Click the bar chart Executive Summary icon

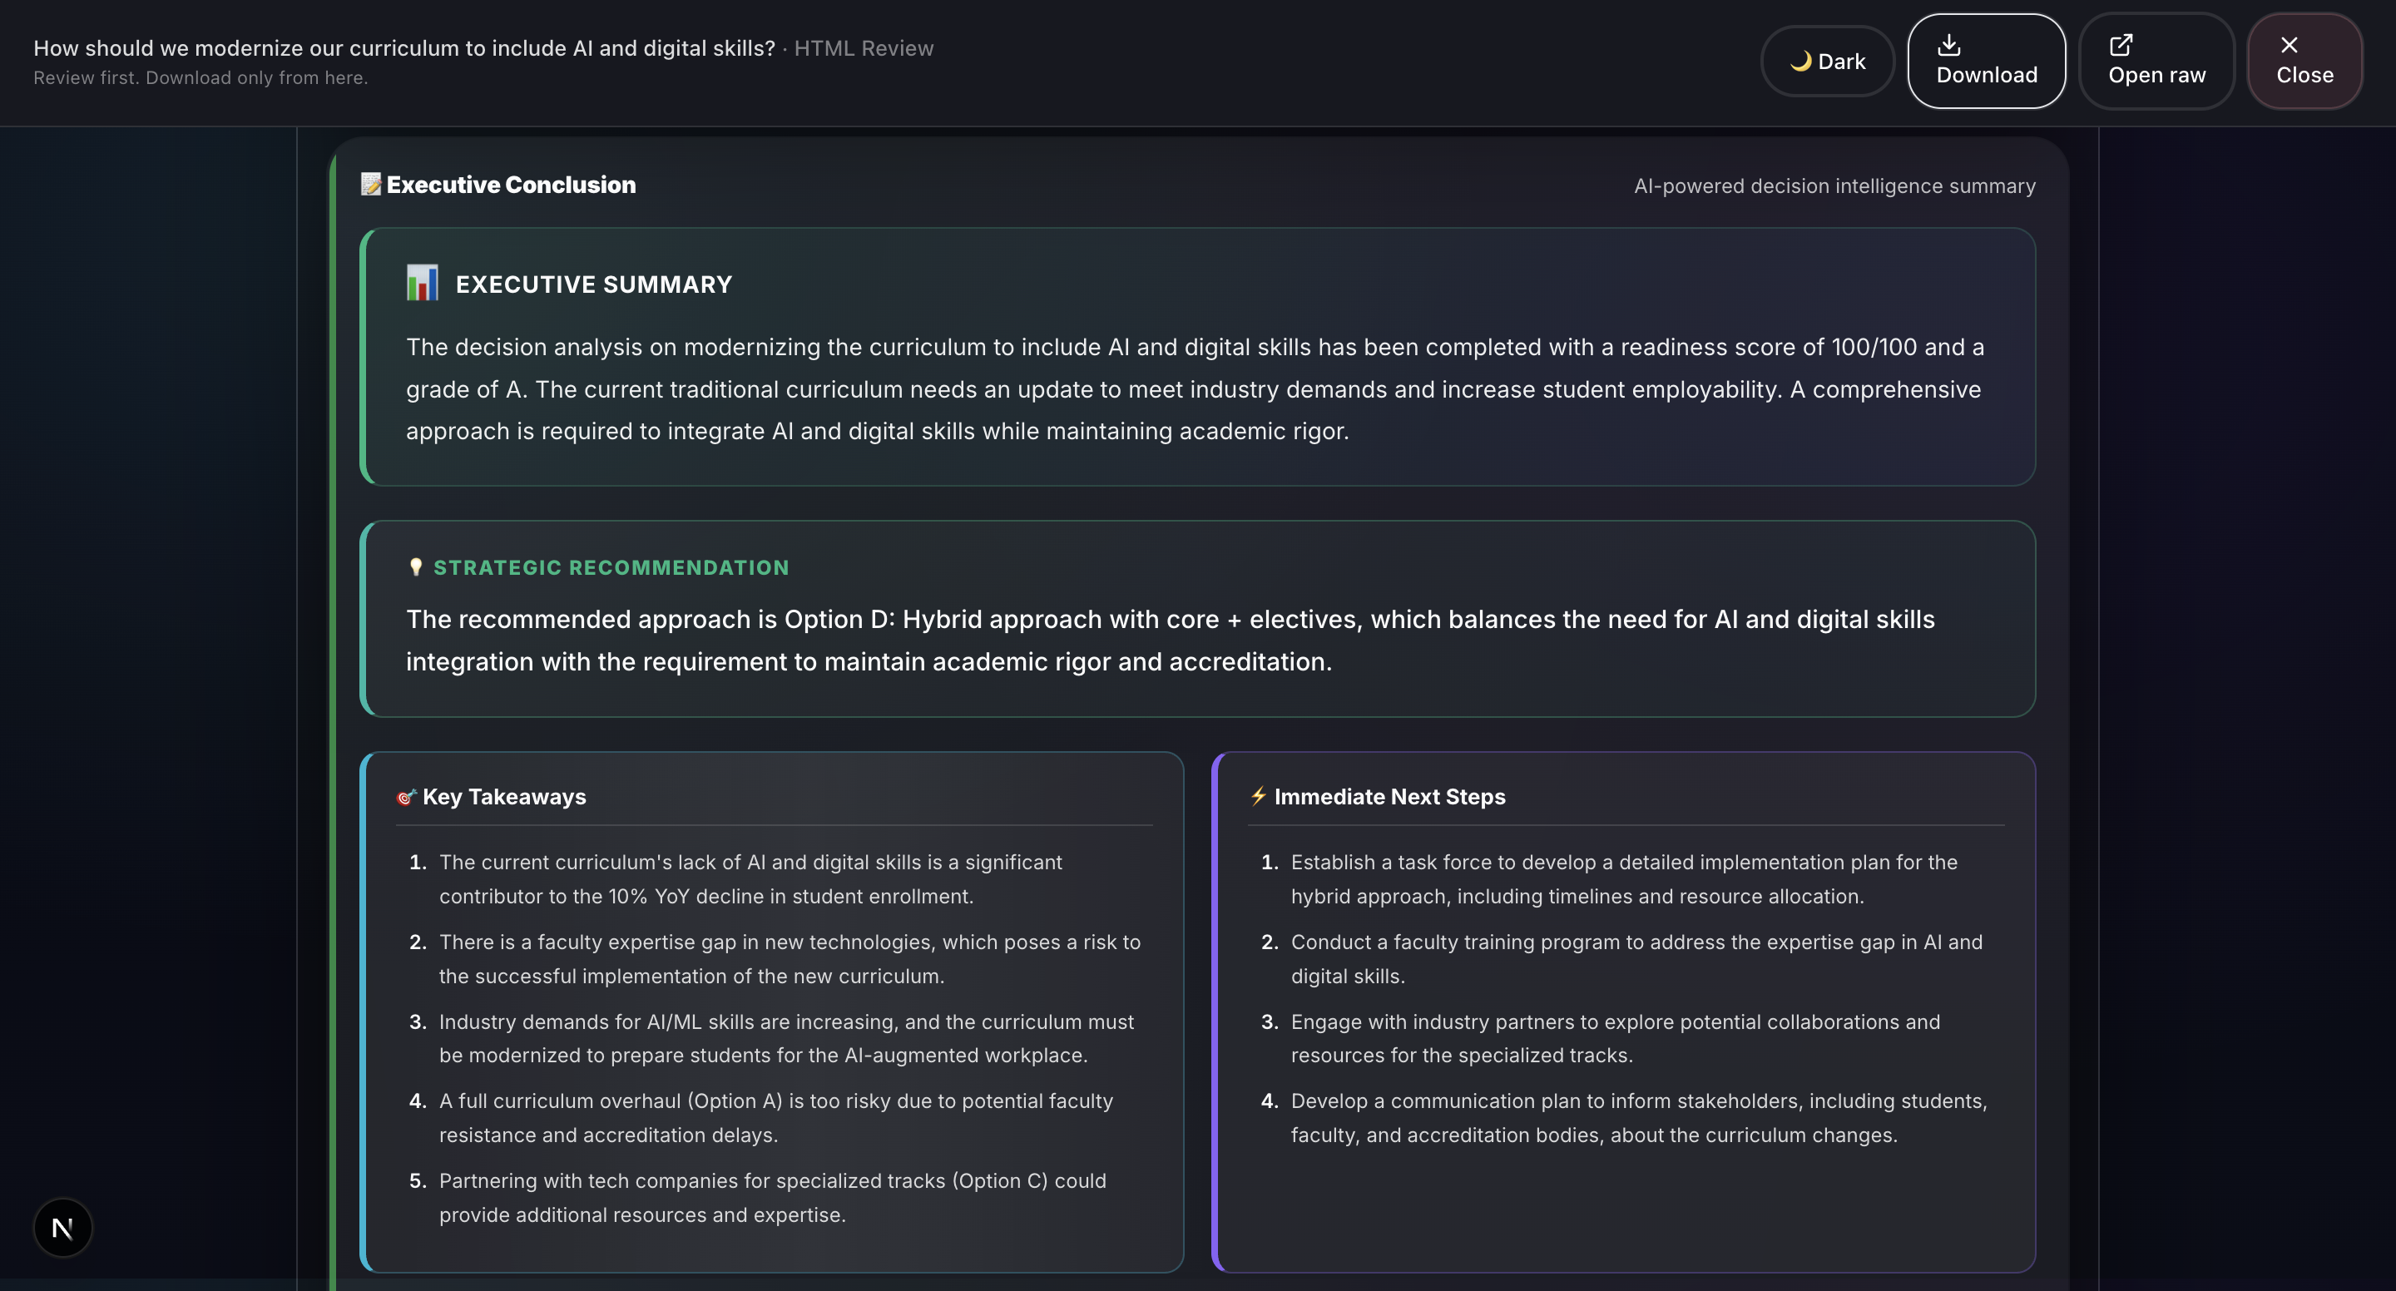[423, 283]
